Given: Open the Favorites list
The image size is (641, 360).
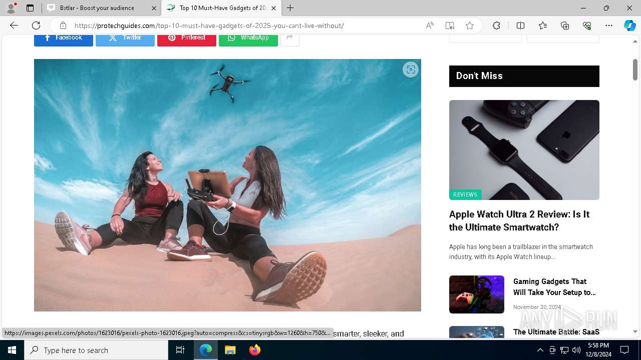Looking at the screenshot, I should [x=543, y=25].
